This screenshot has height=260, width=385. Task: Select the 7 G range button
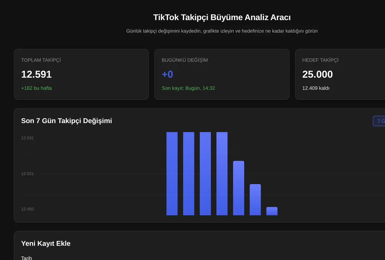(379, 121)
